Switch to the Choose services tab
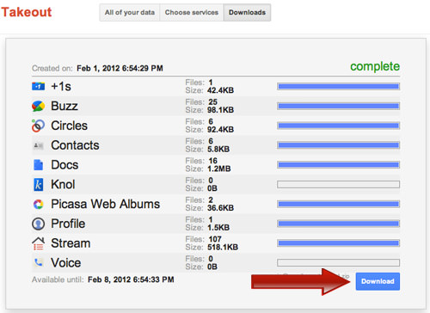 [x=192, y=12]
